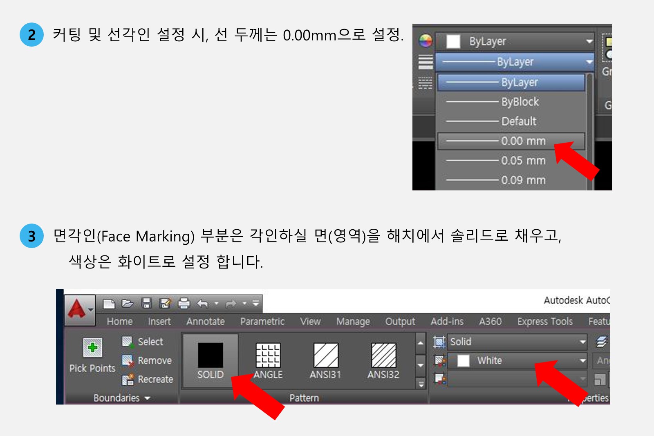Switch to the Annotate ribbon tab
Viewport: 654px width, 436px height.
pos(206,322)
